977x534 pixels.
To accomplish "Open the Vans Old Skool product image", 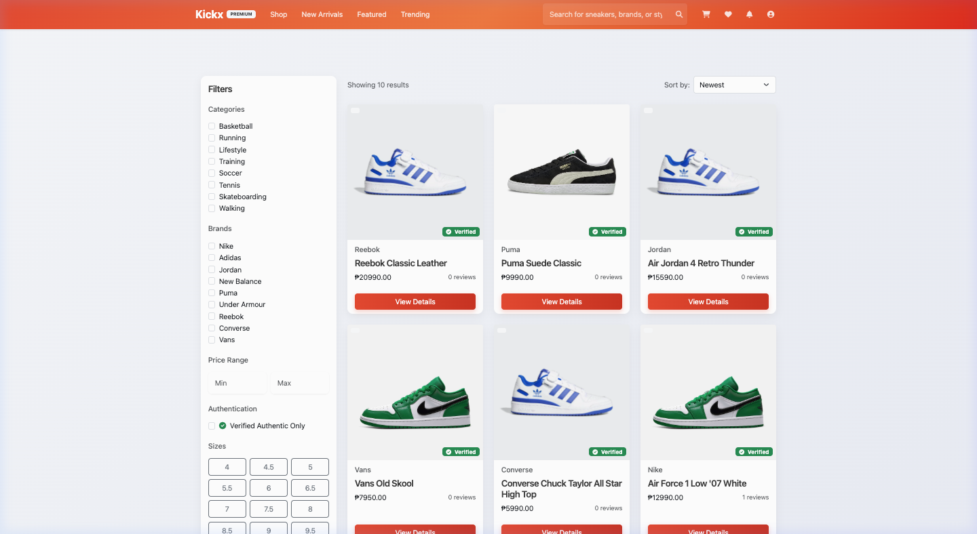I will pos(415,392).
